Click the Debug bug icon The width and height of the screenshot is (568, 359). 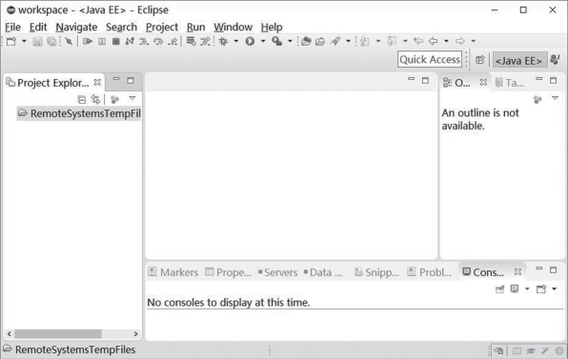click(x=224, y=41)
